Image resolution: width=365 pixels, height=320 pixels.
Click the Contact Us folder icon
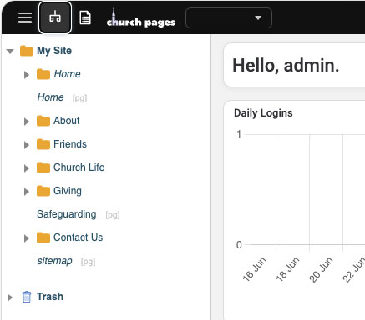43,237
